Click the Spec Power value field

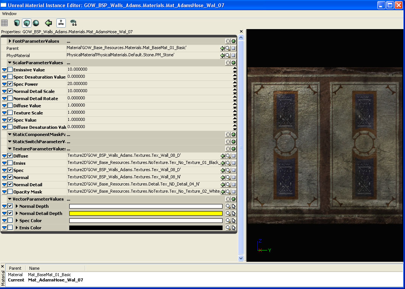pyautogui.click(x=150, y=84)
